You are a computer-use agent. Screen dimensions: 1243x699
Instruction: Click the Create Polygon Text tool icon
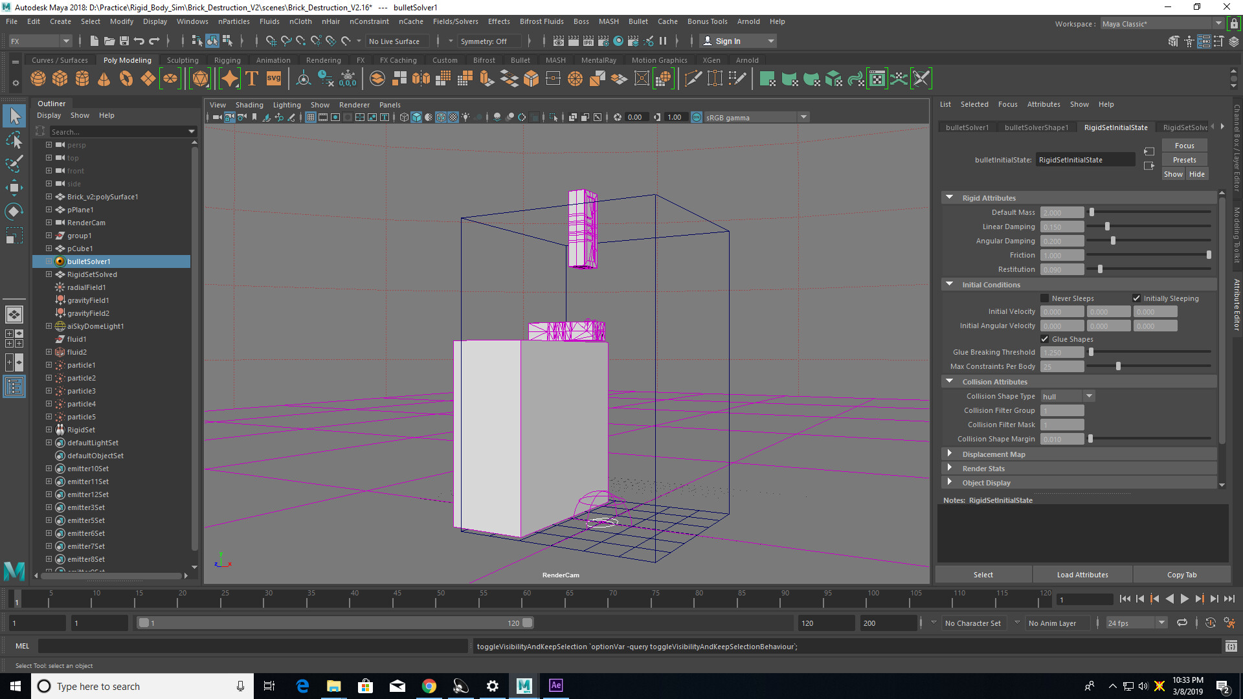[x=251, y=78]
